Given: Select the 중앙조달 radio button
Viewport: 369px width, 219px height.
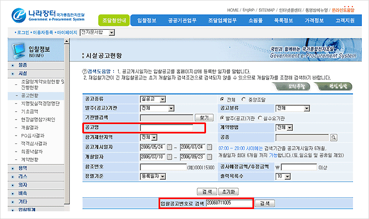Looking at the screenshot, I should tap(244, 99).
